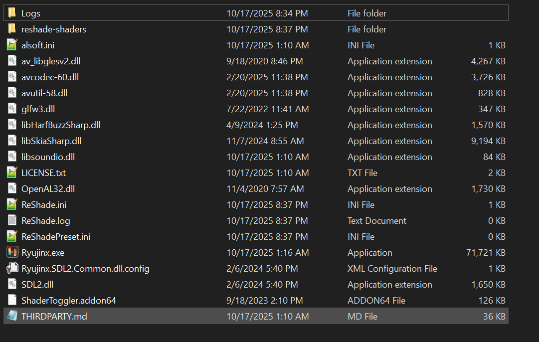This screenshot has height=342, width=539.
Task: Click the Logs folder icon
Action: (x=12, y=13)
